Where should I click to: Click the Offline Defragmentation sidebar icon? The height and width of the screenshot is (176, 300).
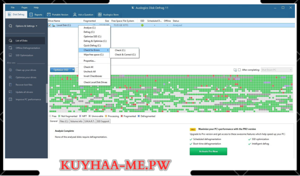11,48
